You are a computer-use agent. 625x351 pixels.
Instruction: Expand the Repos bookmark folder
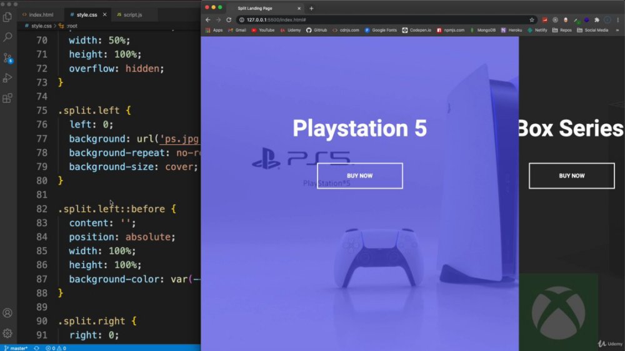coord(562,30)
